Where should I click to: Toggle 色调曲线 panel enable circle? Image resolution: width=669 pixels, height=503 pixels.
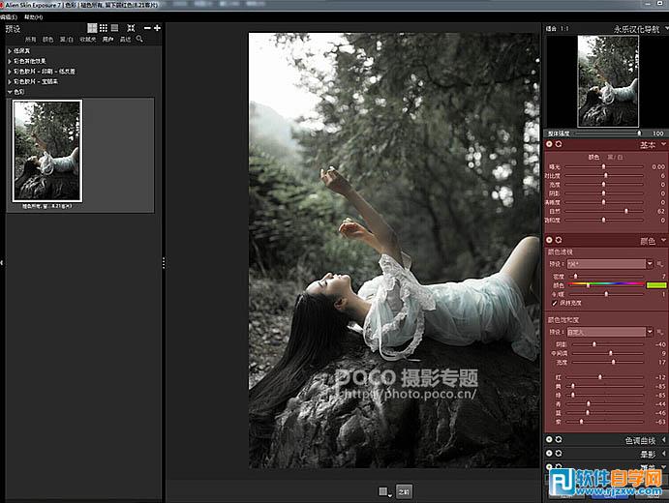(550, 439)
